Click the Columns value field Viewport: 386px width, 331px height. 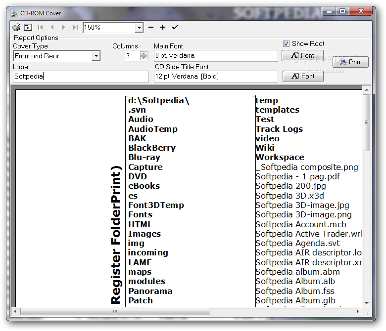(132, 56)
